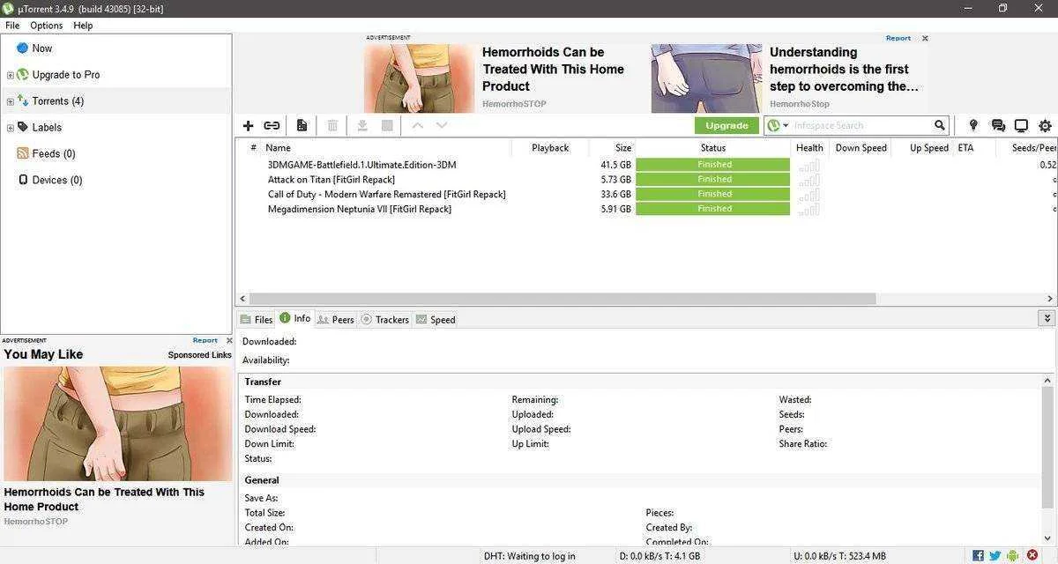Open Preferences via the gear icon
The image size is (1058, 564).
[x=1046, y=126]
